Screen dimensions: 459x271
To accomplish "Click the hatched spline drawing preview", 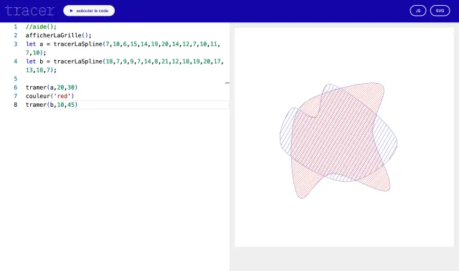I will [x=339, y=141].
